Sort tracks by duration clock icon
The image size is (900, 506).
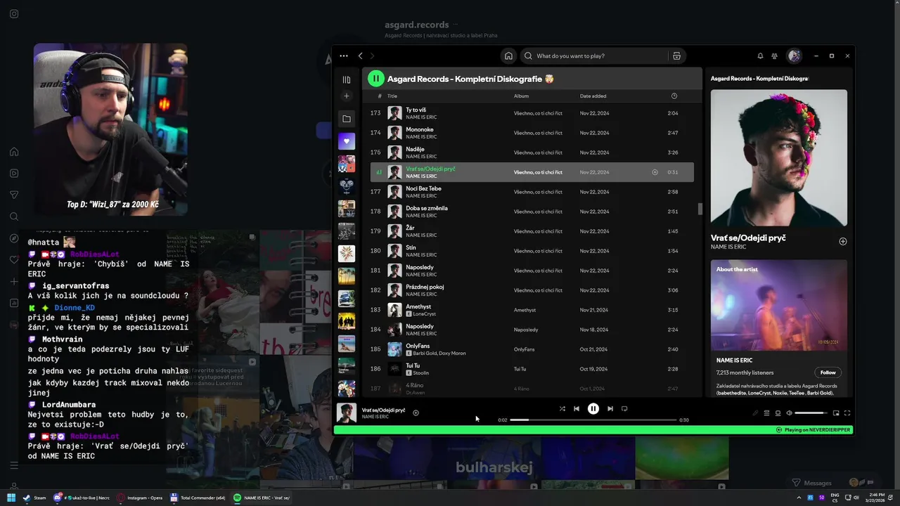coord(674,96)
